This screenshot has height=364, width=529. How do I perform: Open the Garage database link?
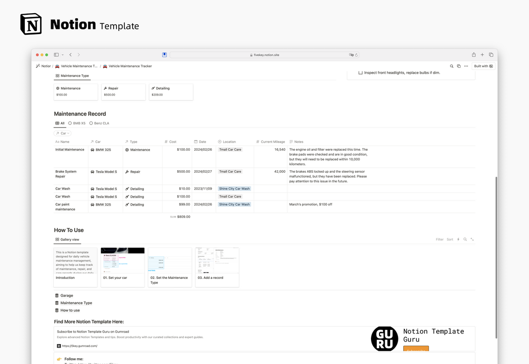(x=64, y=296)
